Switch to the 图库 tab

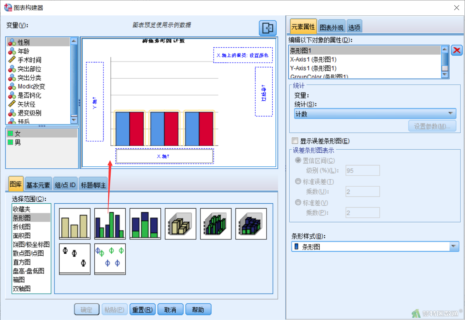pos(16,184)
